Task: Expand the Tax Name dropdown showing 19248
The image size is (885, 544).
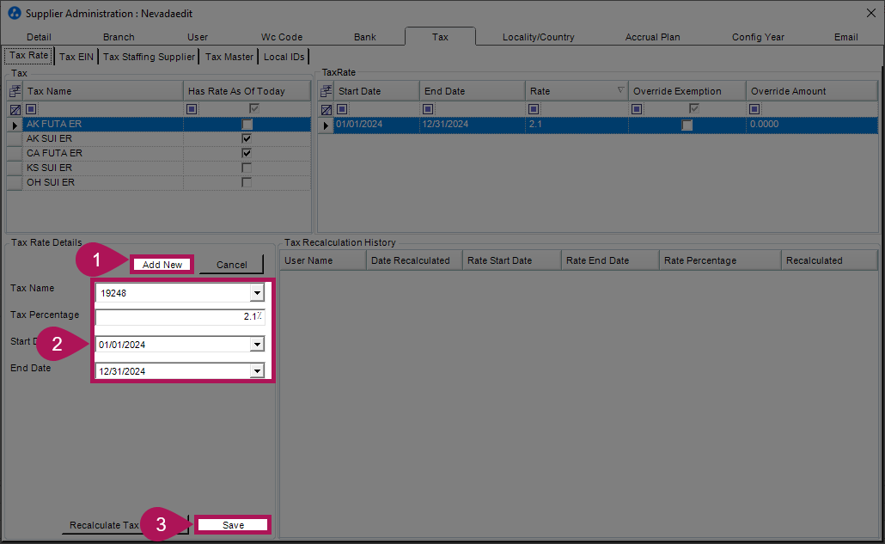Action: pyautogui.click(x=257, y=293)
